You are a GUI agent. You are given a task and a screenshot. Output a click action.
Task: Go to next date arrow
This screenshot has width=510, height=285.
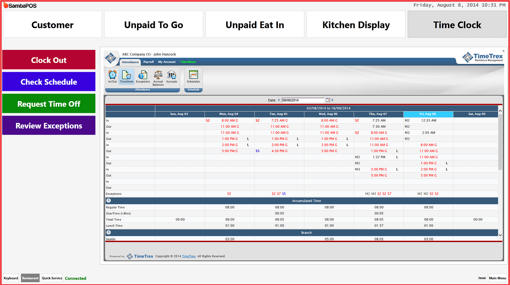pos(332,100)
